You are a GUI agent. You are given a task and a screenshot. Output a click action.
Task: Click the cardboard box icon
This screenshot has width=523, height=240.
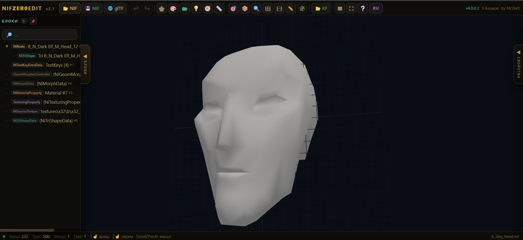click(x=245, y=8)
